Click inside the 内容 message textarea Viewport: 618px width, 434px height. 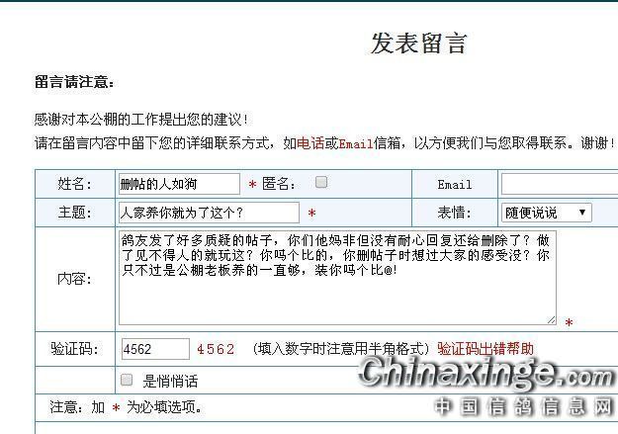[336, 278]
